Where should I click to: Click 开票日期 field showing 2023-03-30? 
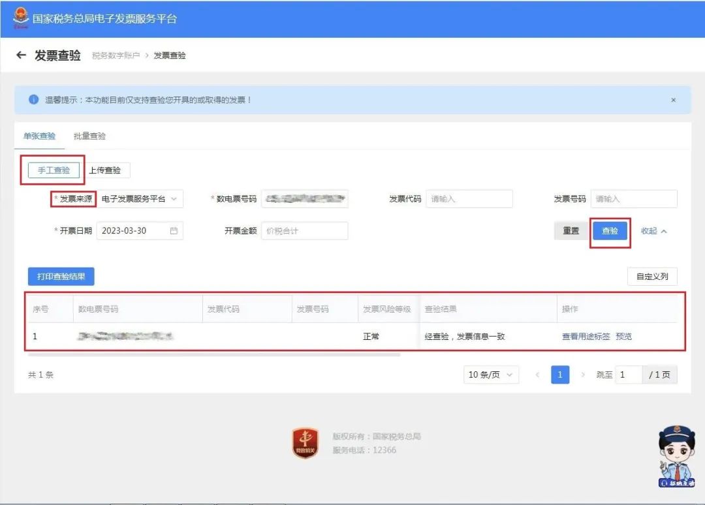(140, 230)
